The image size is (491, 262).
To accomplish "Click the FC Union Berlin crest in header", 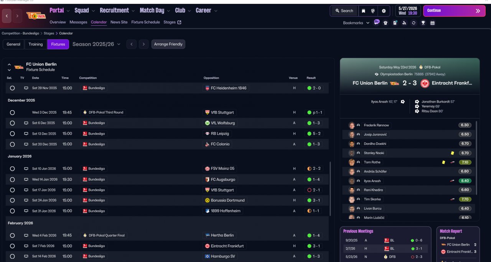I will tap(36, 16).
